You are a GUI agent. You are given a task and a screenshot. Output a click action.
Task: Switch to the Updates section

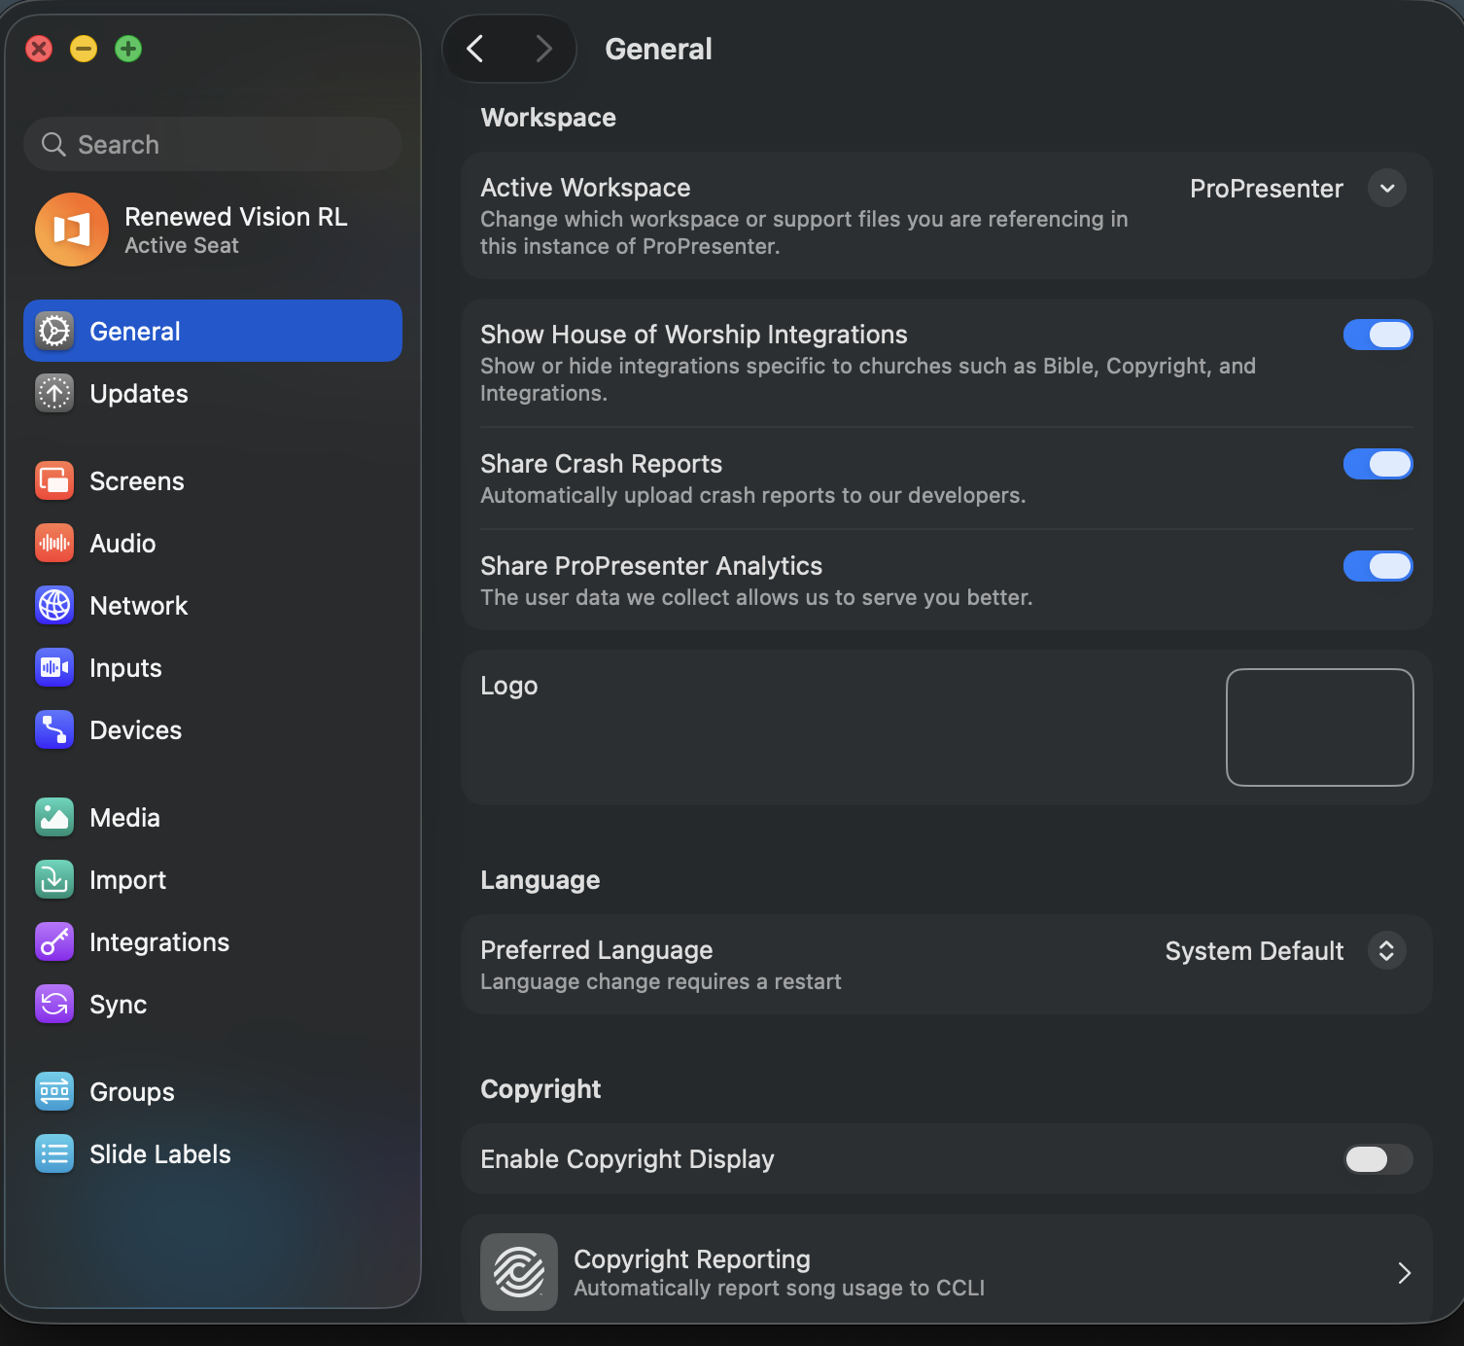213,393
